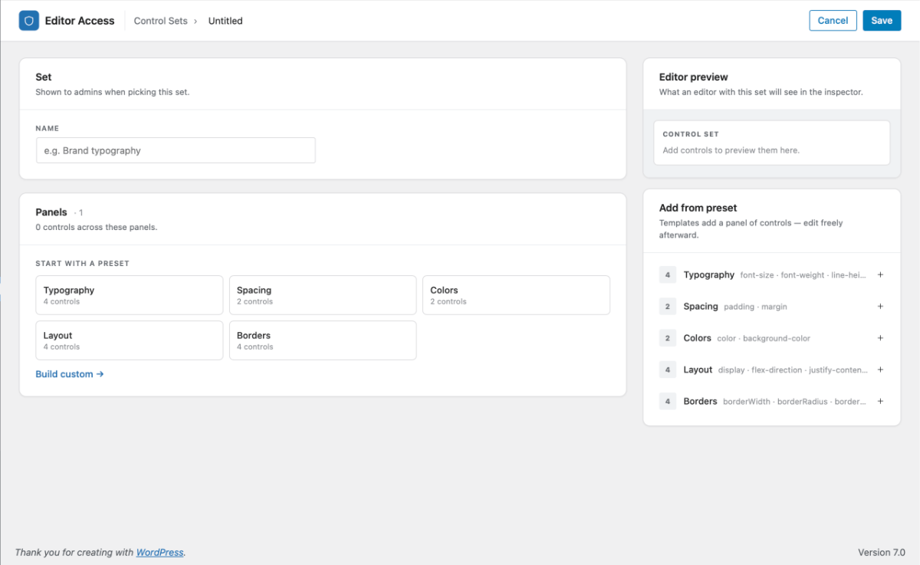
Task: Click the 4 count badge beside Layout
Action: [x=668, y=370]
